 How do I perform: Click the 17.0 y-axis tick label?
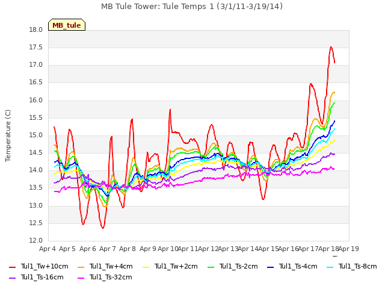36,65
